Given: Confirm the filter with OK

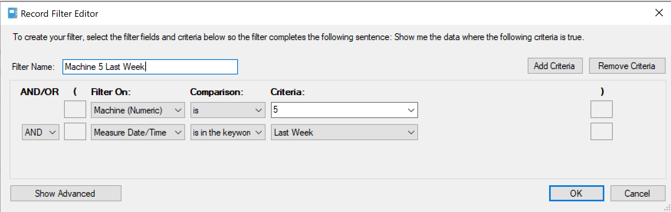Looking at the screenshot, I should (576, 193).
